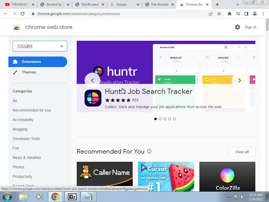Choose News & Weather category
The image size is (269, 202).
27,158
